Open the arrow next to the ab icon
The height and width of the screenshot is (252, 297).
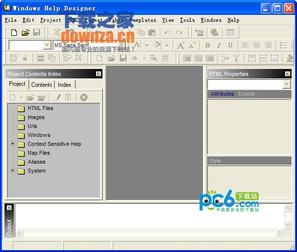point(145,58)
